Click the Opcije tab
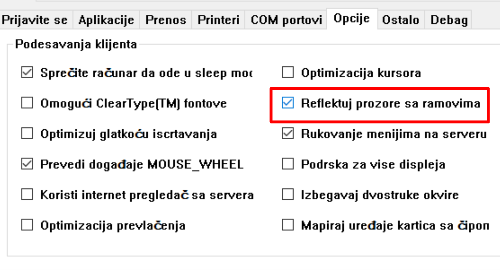Image resolution: width=500 pixels, height=270 pixels. pos(351,18)
